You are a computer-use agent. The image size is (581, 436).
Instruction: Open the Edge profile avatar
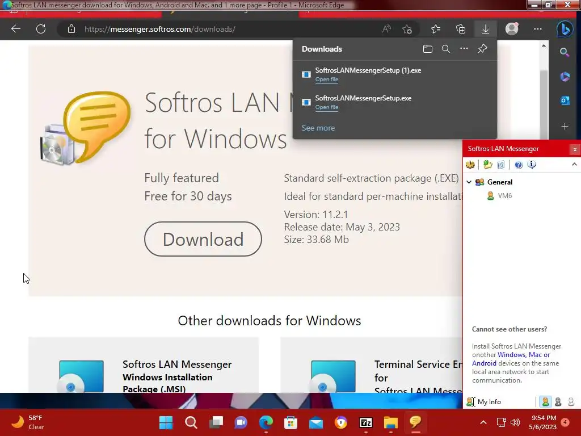click(512, 29)
